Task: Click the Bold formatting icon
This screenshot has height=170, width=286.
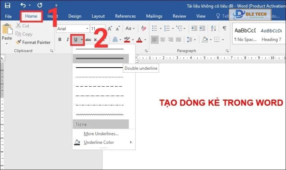Action: click(60, 40)
